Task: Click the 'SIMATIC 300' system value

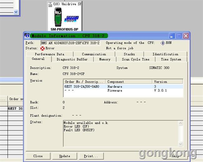Action: pyautogui.click(x=159, y=68)
